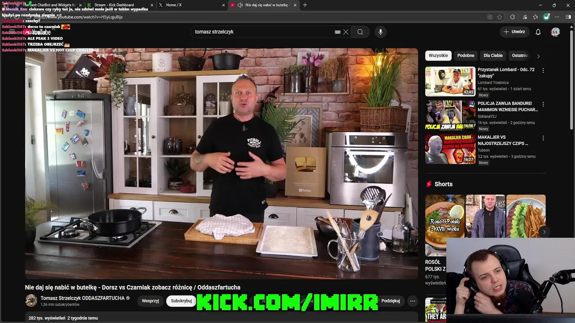Select the Wszystkie filter chip
The image size is (575, 323).
(x=438, y=56)
